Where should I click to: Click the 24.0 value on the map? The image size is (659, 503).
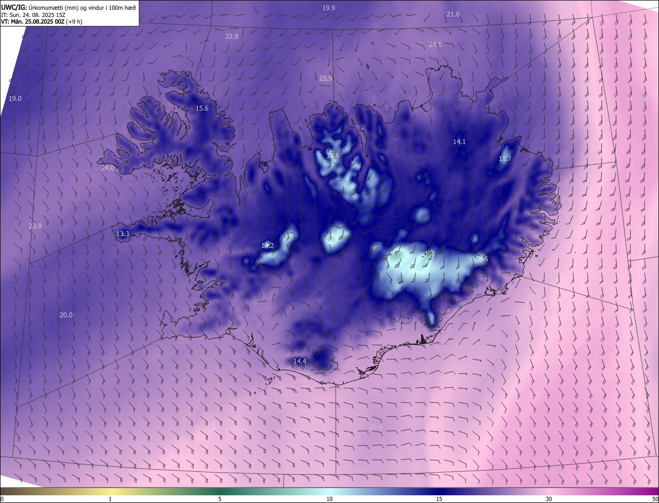coord(108,168)
